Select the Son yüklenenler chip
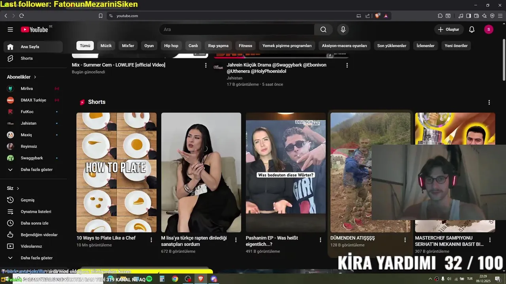 (x=392, y=46)
